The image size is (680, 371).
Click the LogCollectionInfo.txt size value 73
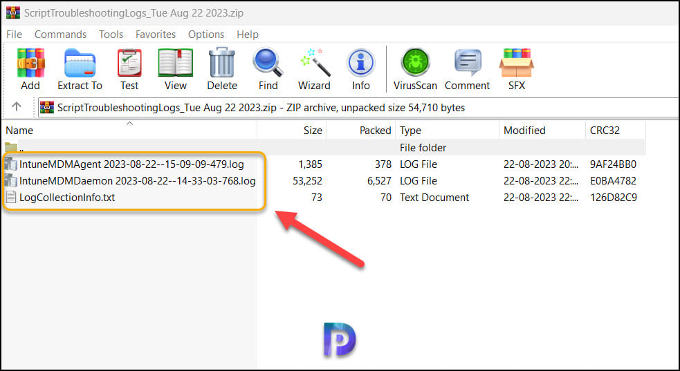click(317, 198)
